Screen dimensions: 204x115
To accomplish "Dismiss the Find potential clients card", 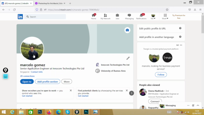I will (127, 90).
